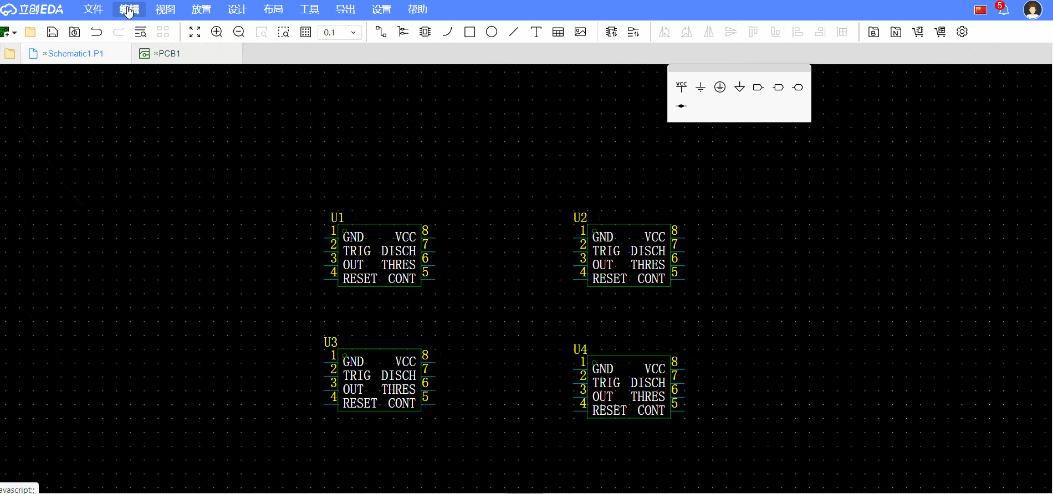The image size is (1053, 494).
Task: Open the 0.1 grid size dropdown
Action: [x=340, y=32]
